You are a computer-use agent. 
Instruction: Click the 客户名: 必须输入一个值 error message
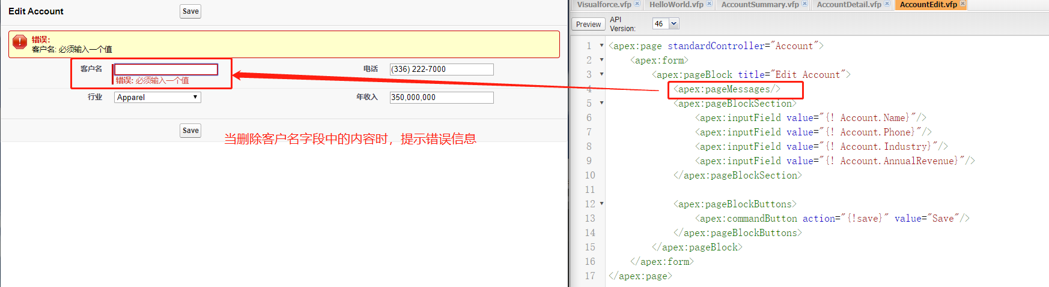[72, 49]
